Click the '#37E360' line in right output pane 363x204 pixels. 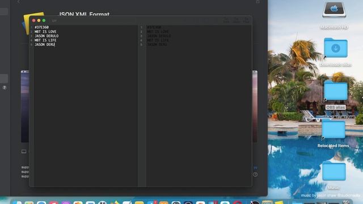tap(154, 27)
